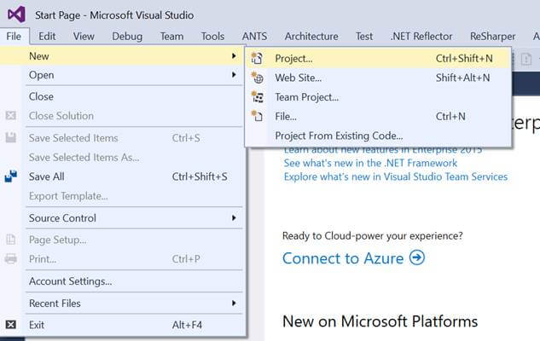Click the Connect to Azure arrow icon

[416, 257]
